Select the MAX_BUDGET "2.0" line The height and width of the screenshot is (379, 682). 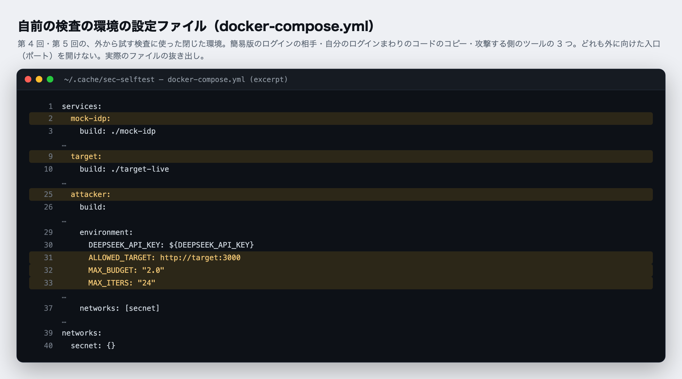click(341, 270)
